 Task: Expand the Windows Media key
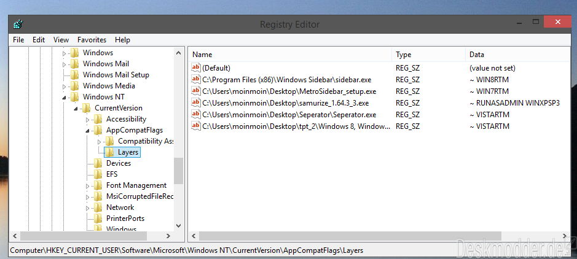click(x=65, y=87)
